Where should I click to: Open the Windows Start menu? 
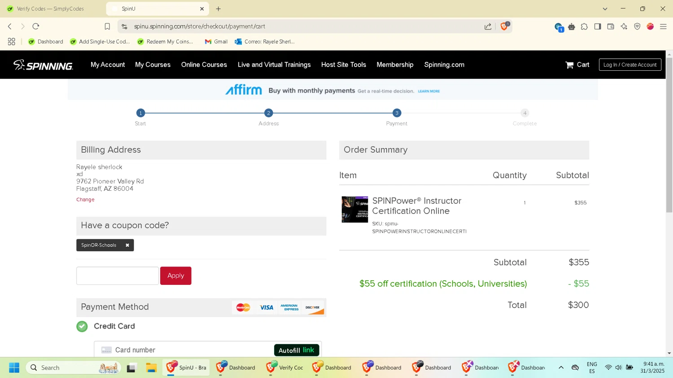(x=14, y=368)
